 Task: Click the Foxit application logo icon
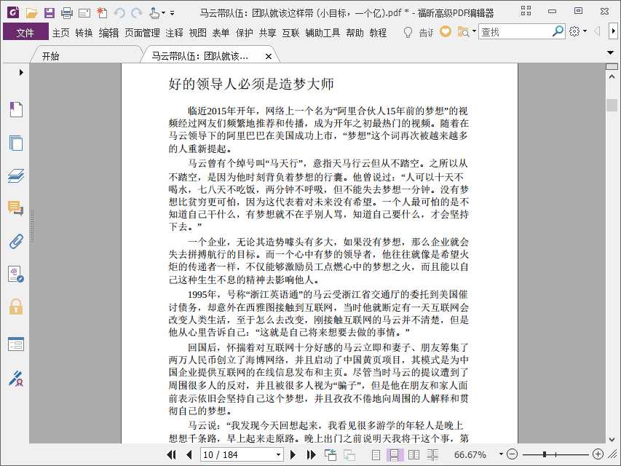[13, 12]
